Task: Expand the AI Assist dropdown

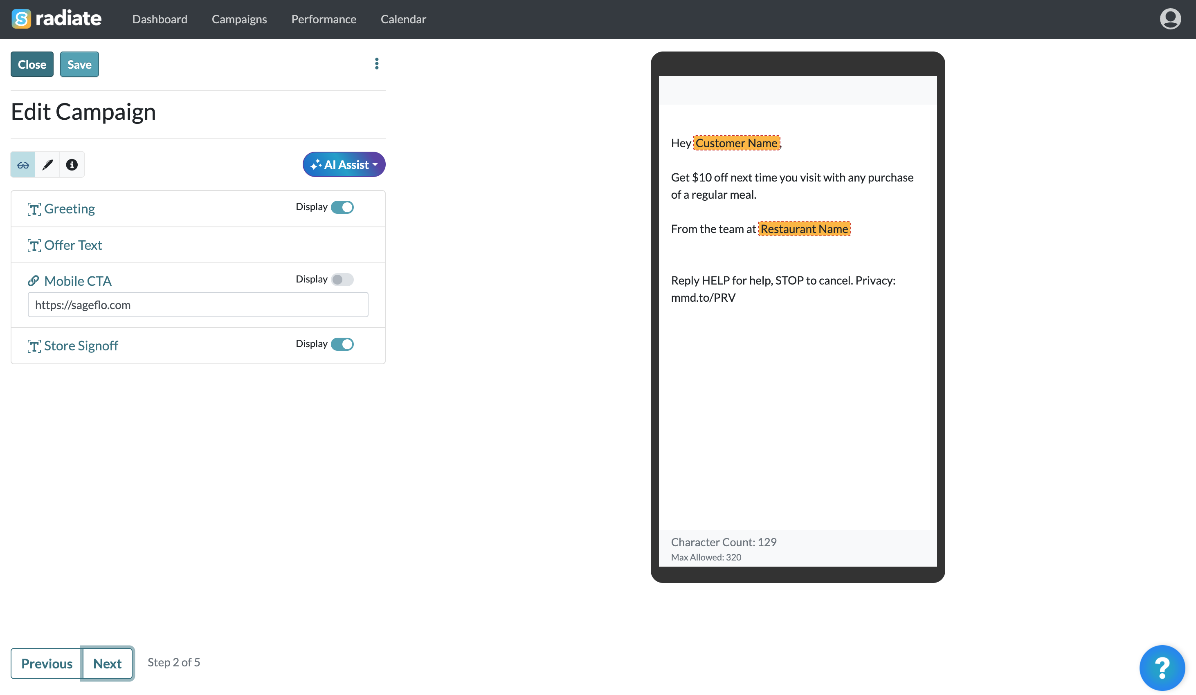Action: click(344, 165)
